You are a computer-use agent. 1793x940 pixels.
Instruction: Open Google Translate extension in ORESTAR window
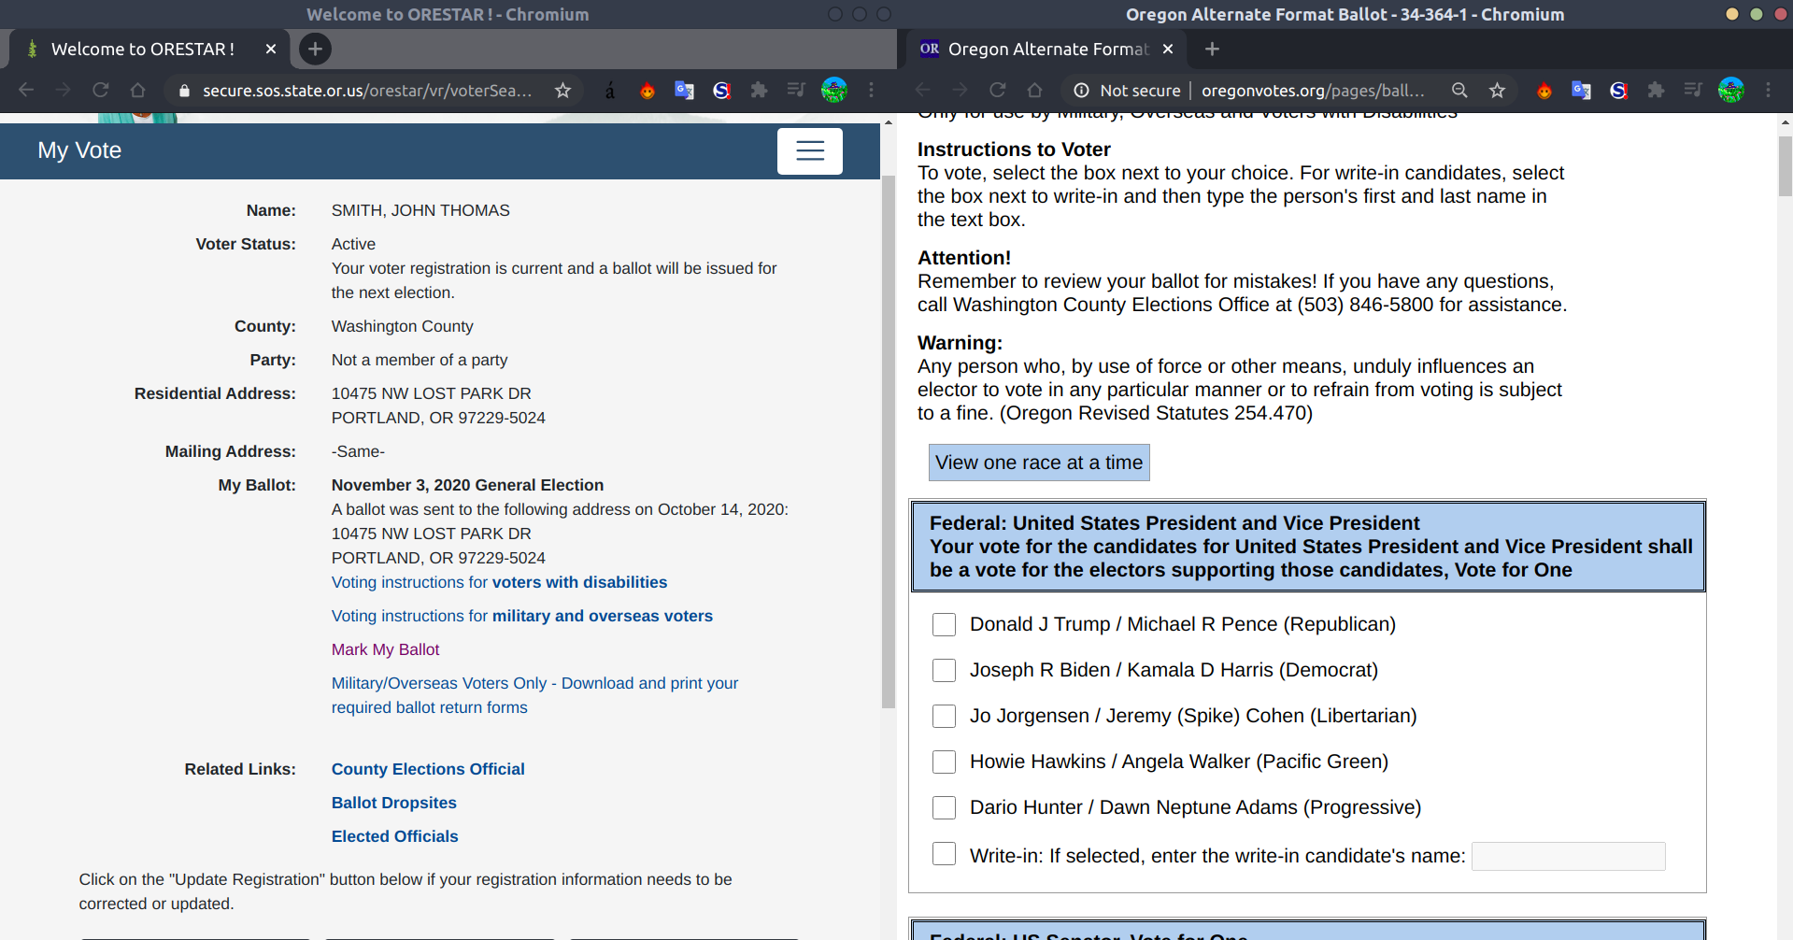click(684, 90)
